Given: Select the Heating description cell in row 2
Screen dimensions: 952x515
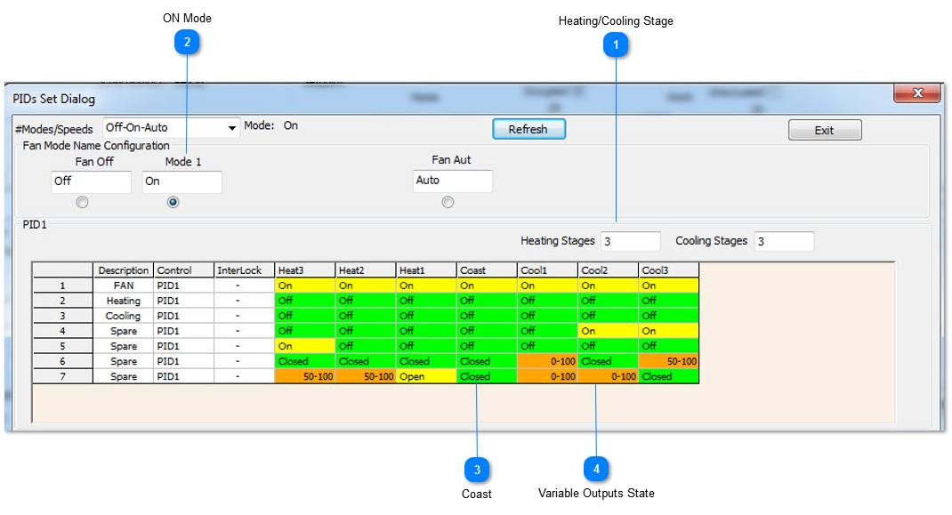Looking at the screenshot, I should (x=124, y=301).
